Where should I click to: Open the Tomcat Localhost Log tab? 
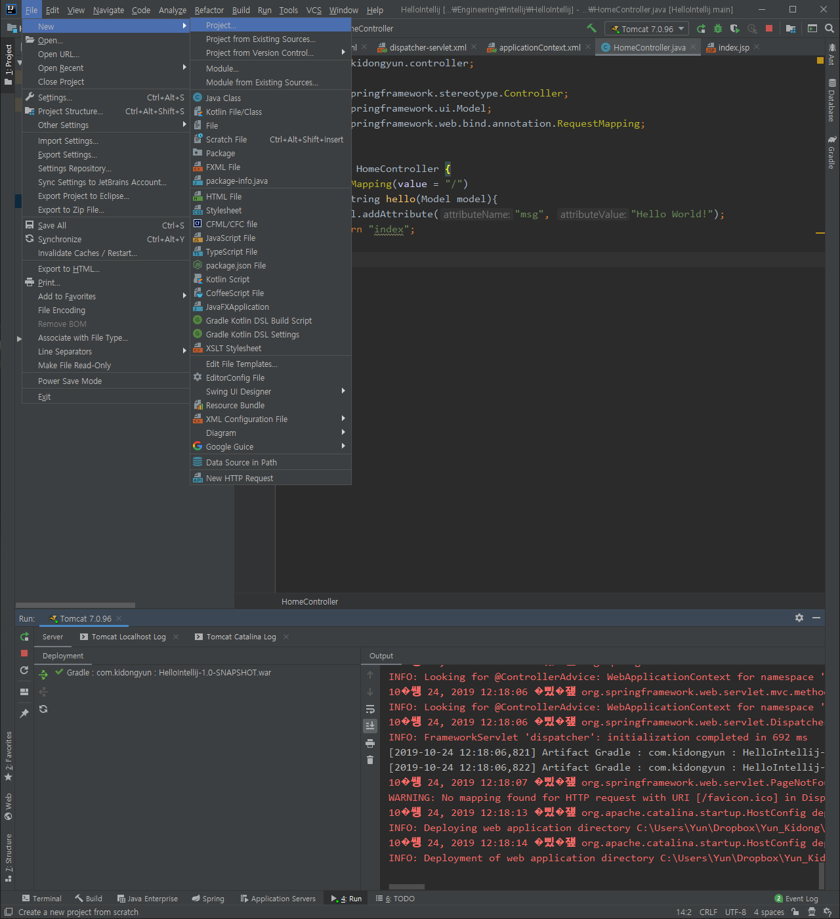(129, 637)
